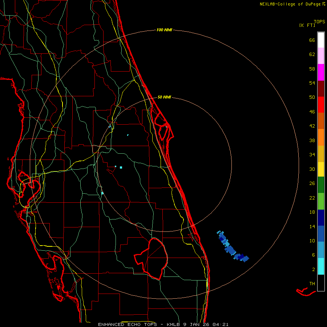Click the 'TH' legend label
Screen dimensions: 327x327
(312, 284)
